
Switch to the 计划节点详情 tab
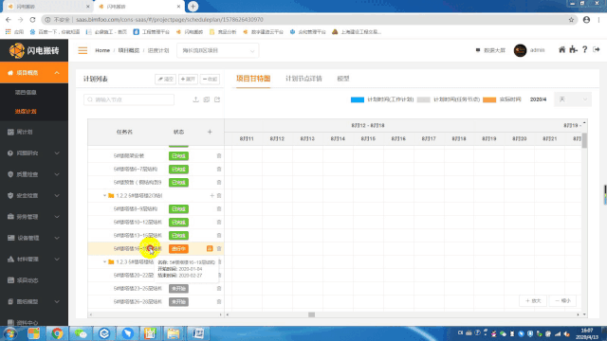303,79
